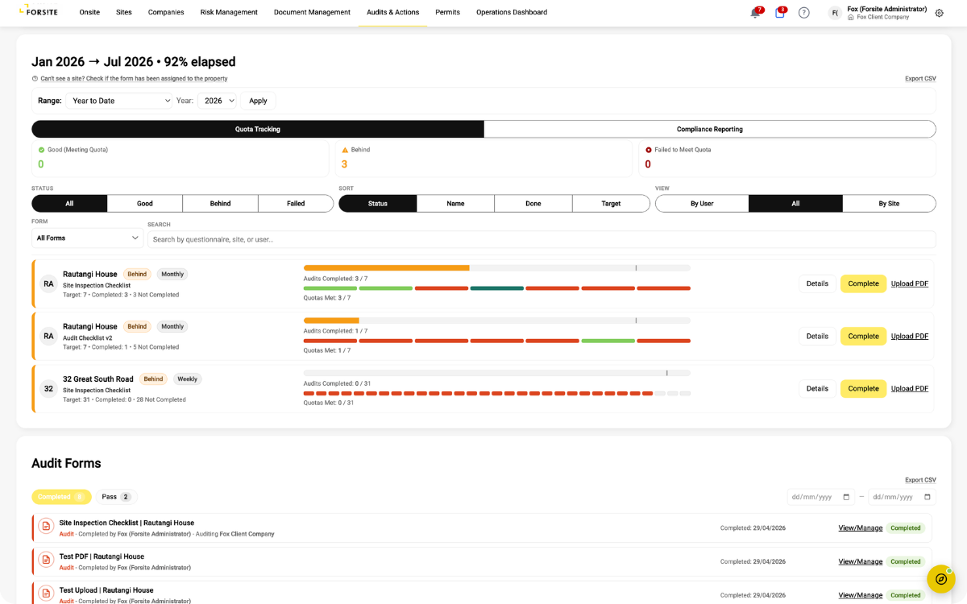The width and height of the screenshot is (967, 604).
Task: Sort by Status
Action: tap(378, 204)
